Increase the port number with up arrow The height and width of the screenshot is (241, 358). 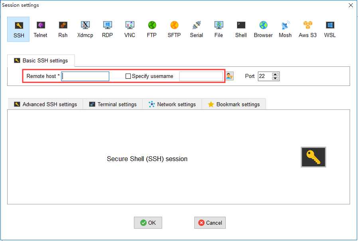tap(275, 74)
